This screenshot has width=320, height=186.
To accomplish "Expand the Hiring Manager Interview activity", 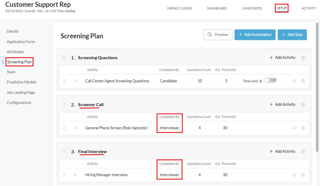I will click(75, 175).
